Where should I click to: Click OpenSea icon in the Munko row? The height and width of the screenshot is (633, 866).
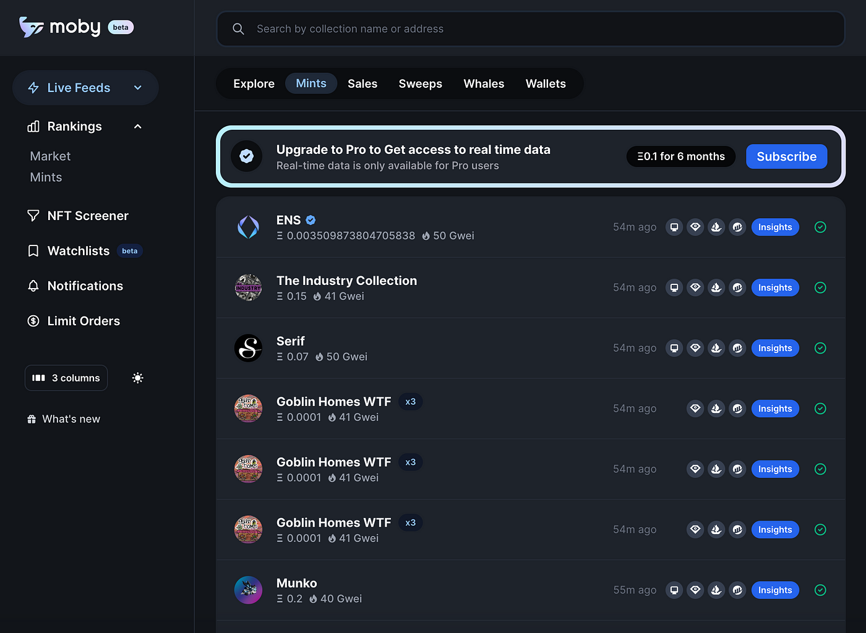point(716,590)
